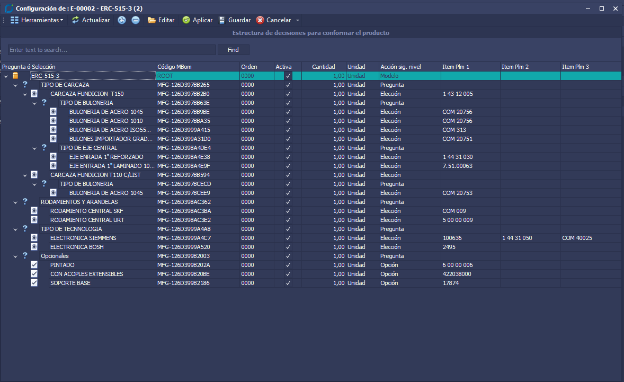This screenshot has height=382, width=624.
Task: Click question icon beside RODAMIENTOS Y ARANDELAS
Action: coord(25,201)
